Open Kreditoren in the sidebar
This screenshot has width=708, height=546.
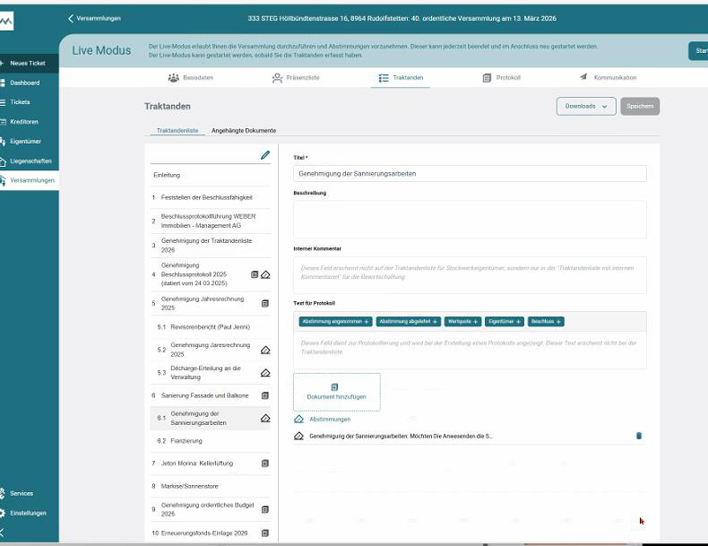click(x=24, y=122)
